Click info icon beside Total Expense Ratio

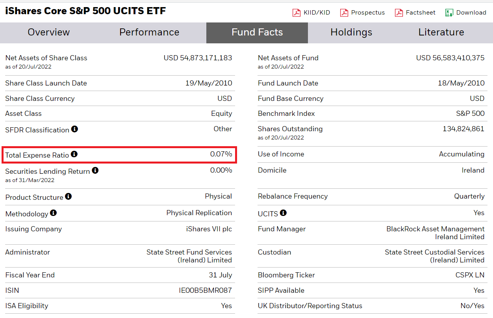[74, 154]
